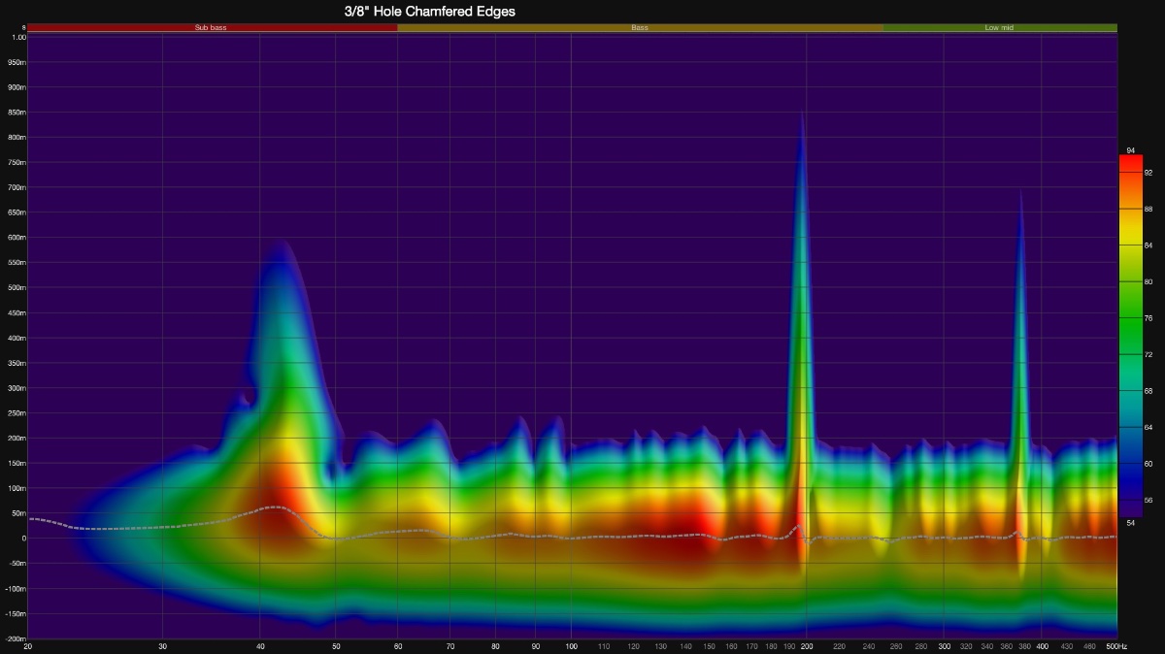Click the -200m label on the time axis
The width and height of the screenshot is (1165, 654).
coord(15,638)
